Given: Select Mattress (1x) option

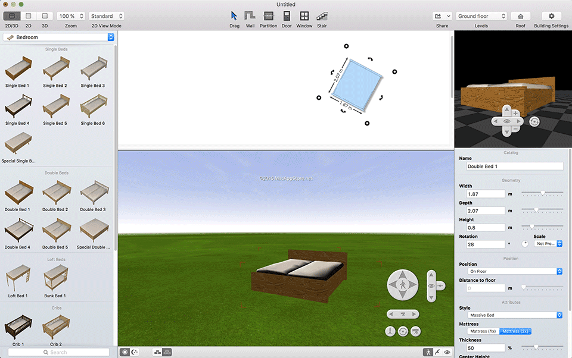Looking at the screenshot, I should [483, 331].
